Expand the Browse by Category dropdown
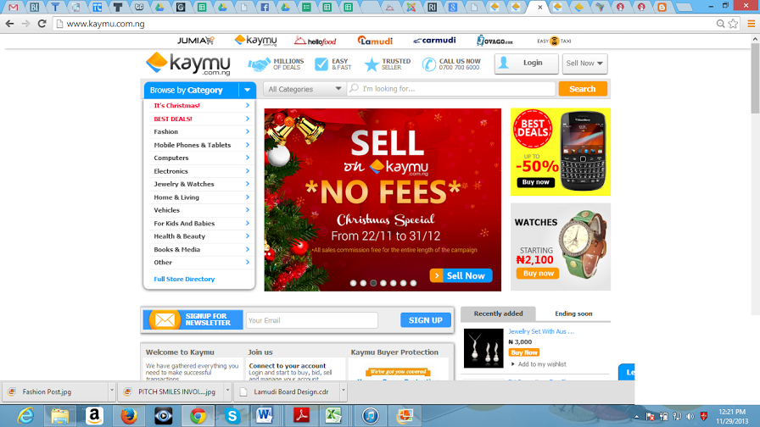The height and width of the screenshot is (427, 760). click(x=247, y=90)
